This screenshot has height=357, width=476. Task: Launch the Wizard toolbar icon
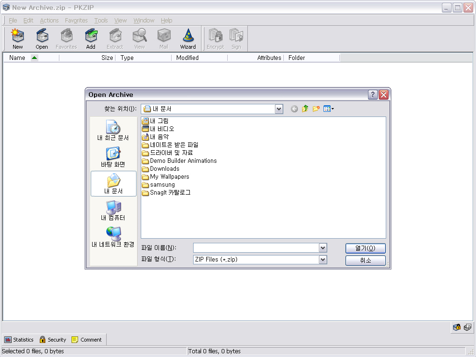[x=188, y=38]
